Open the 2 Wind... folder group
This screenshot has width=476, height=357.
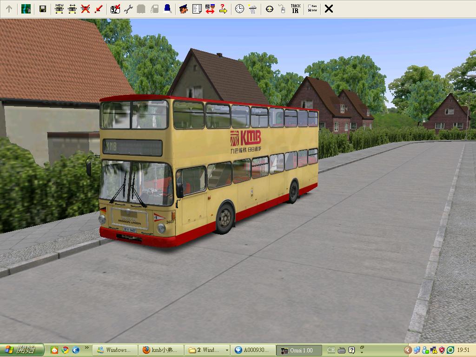pos(207,350)
